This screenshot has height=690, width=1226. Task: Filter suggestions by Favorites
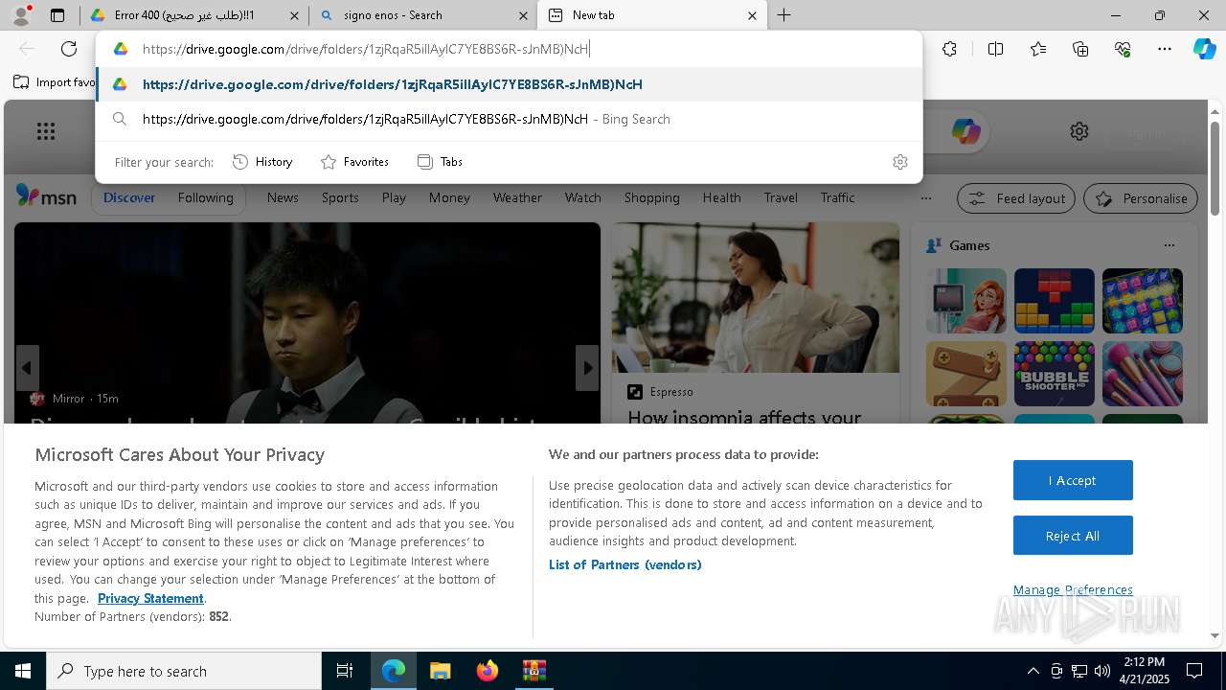(x=354, y=162)
